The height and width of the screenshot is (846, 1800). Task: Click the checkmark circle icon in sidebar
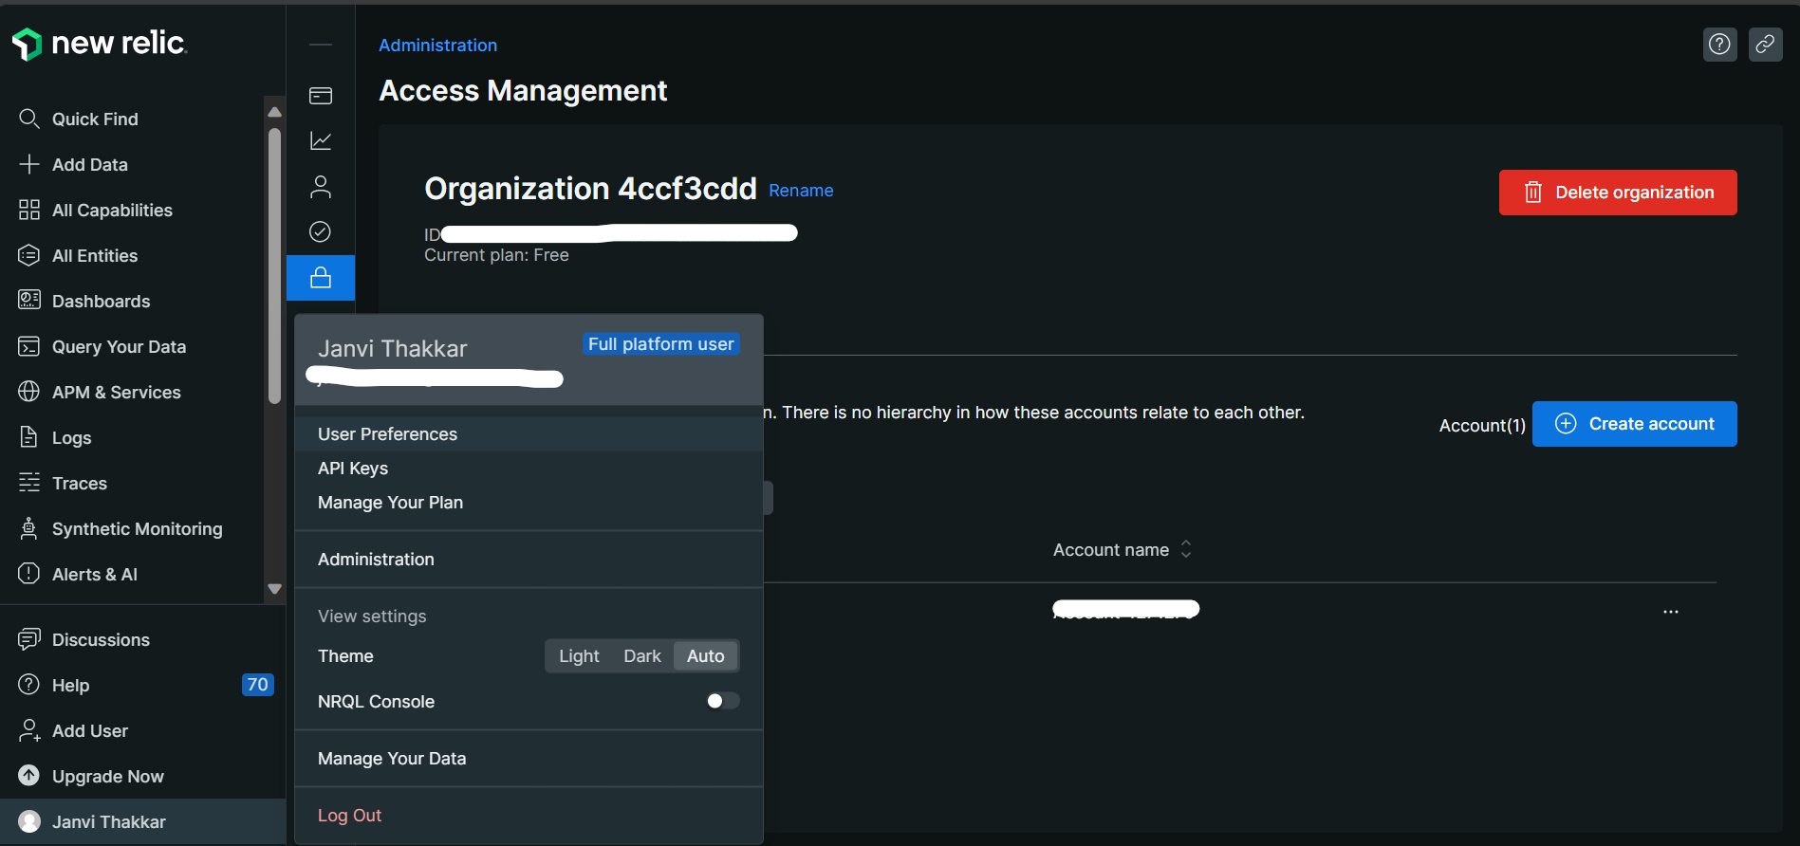pyautogui.click(x=321, y=232)
